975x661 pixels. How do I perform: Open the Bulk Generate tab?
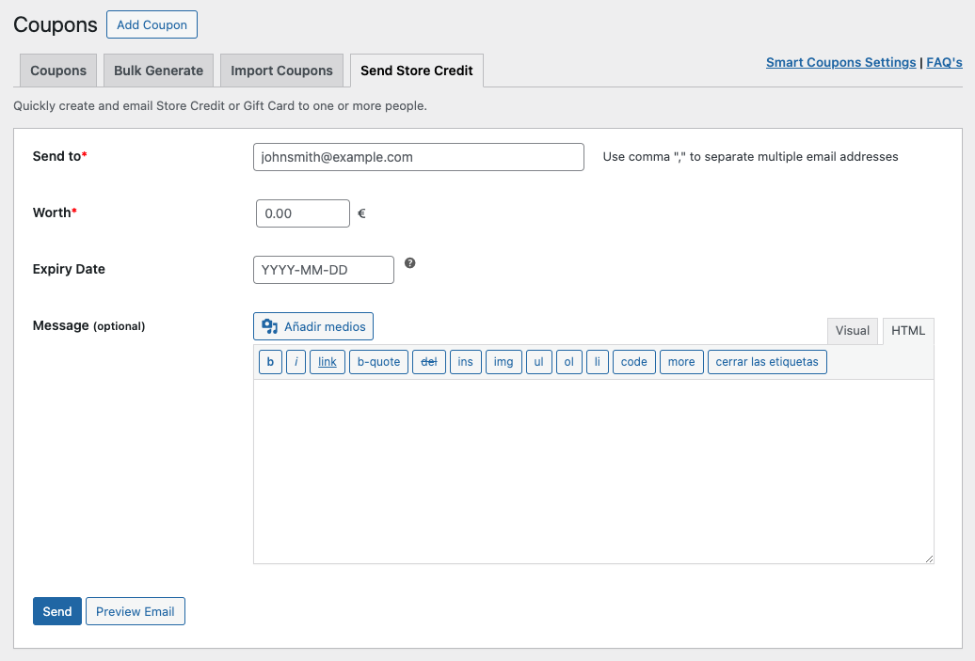click(158, 71)
